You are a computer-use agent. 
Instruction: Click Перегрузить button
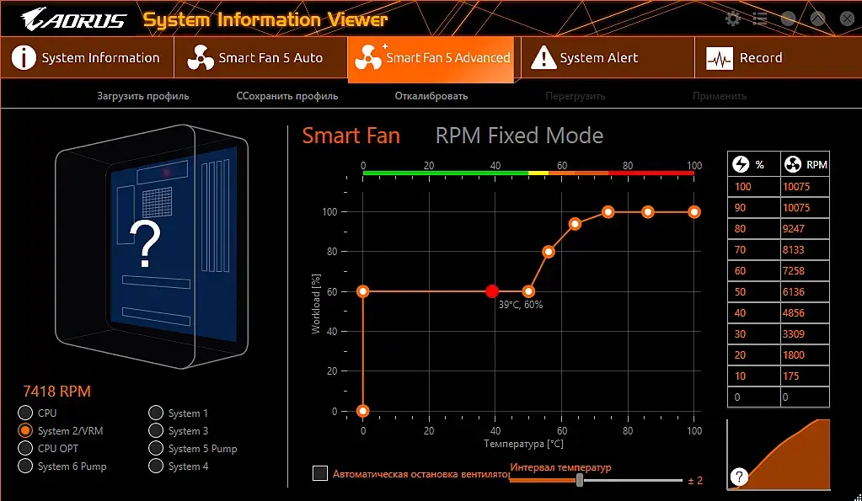click(x=575, y=96)
